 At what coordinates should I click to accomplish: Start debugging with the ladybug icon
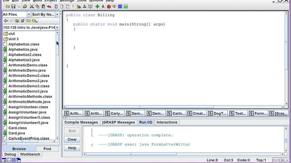(109, 7)
